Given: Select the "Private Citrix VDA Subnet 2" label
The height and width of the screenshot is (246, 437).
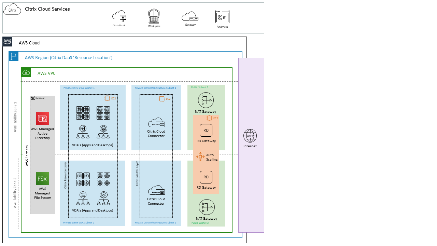Looking at the screenshot, I should pyautogui.click(x=79, y=222).
